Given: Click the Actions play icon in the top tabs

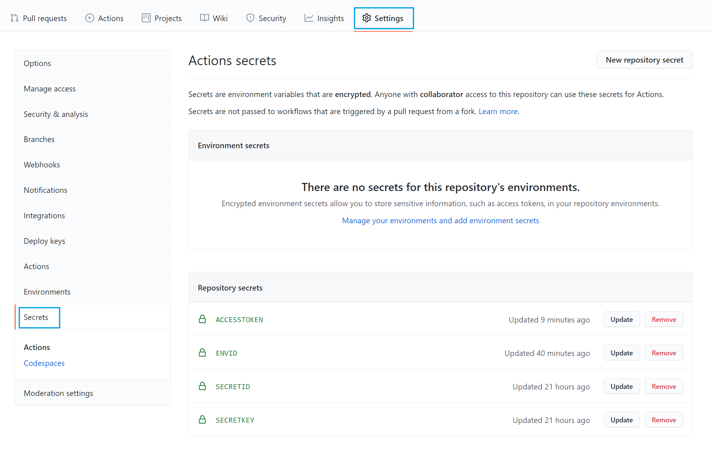Looking at the screenshot, I should click(89, 18).
